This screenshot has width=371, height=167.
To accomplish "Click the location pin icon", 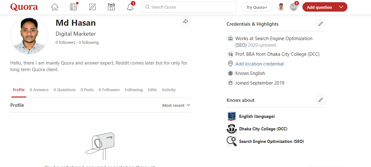I will 230,64.
